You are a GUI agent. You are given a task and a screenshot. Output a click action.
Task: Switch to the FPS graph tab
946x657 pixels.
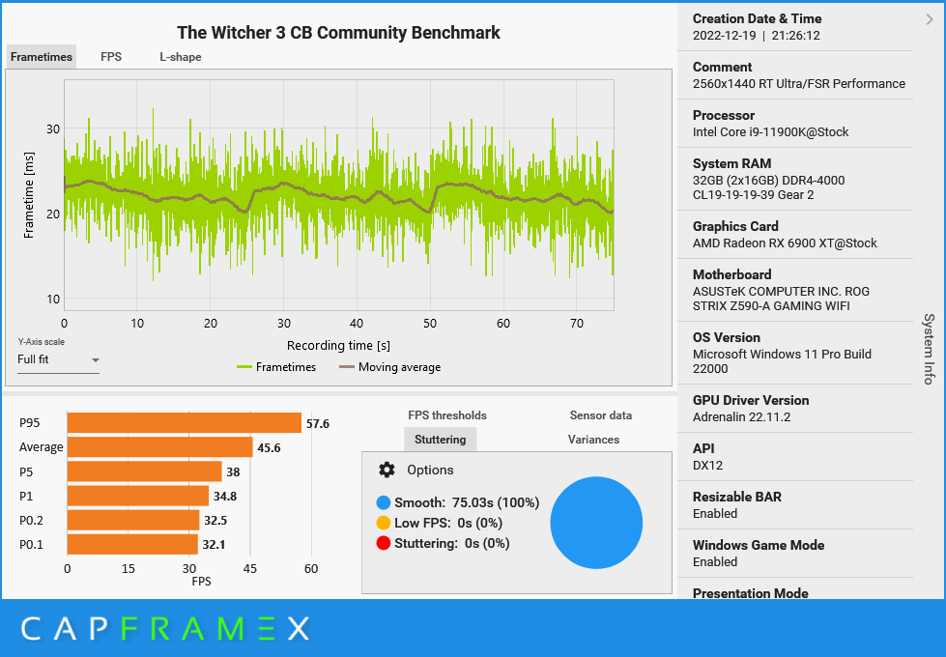point(111,57)
